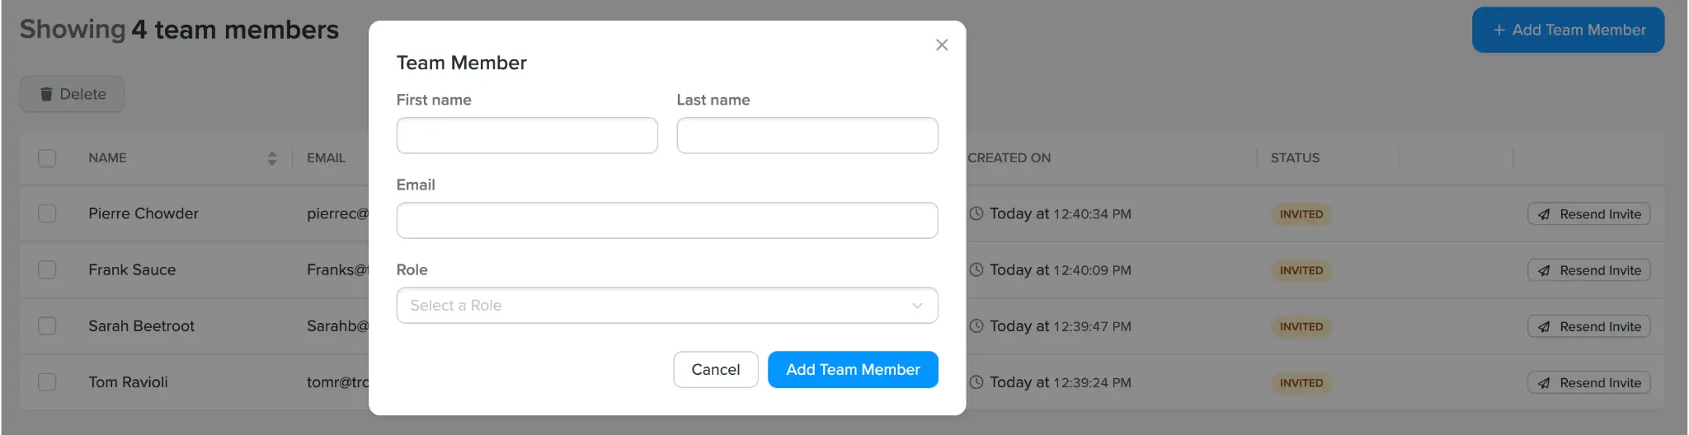Click the Cancel button in dialog

(715, 369)
